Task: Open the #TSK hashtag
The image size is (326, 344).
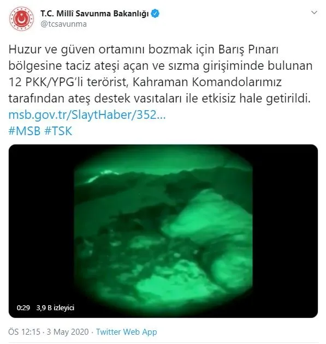Action: (58, 131)
